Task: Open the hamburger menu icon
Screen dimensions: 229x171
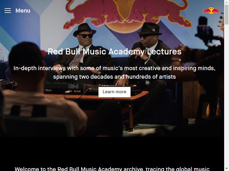Action: click(x=8, y=11)
